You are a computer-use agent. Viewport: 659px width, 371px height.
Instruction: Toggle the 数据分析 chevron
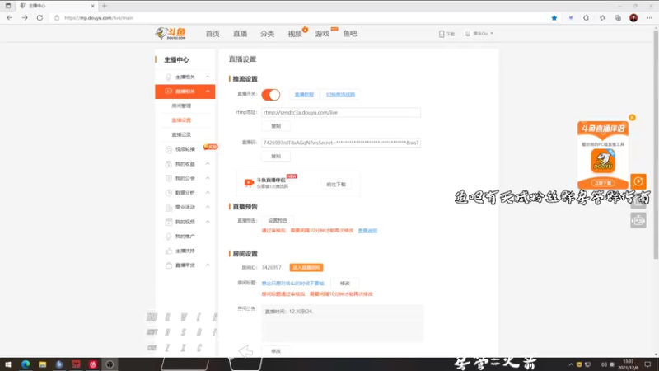(x=208, y=193)
